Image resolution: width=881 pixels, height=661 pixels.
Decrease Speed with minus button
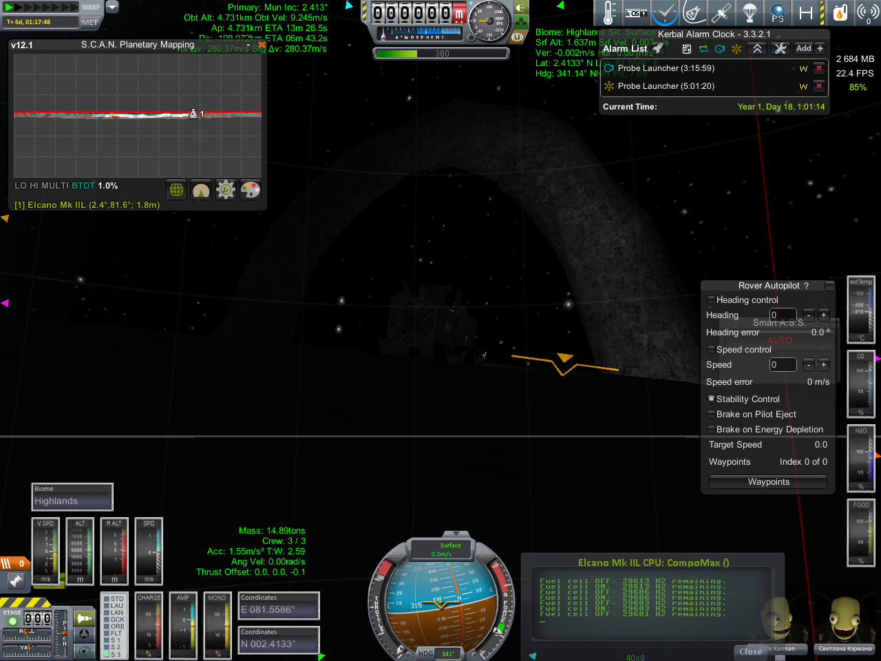809,365
